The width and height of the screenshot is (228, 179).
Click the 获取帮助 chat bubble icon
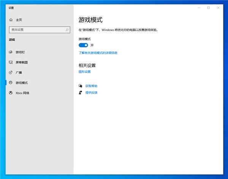click(81, 86)
